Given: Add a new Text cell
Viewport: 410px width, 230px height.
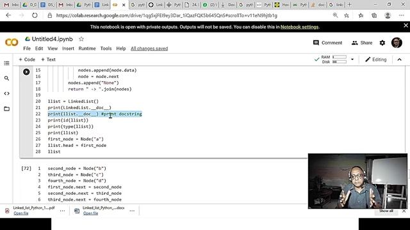Looking at the screenshot, I should 49,59.
